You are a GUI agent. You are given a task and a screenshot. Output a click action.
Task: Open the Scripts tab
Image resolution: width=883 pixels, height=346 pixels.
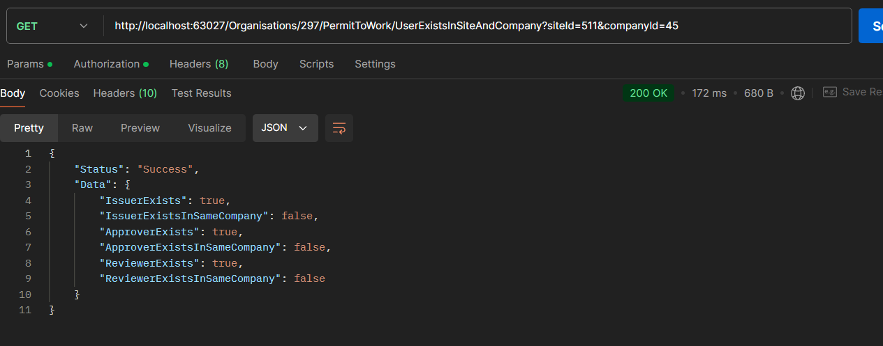coord(316,64)
